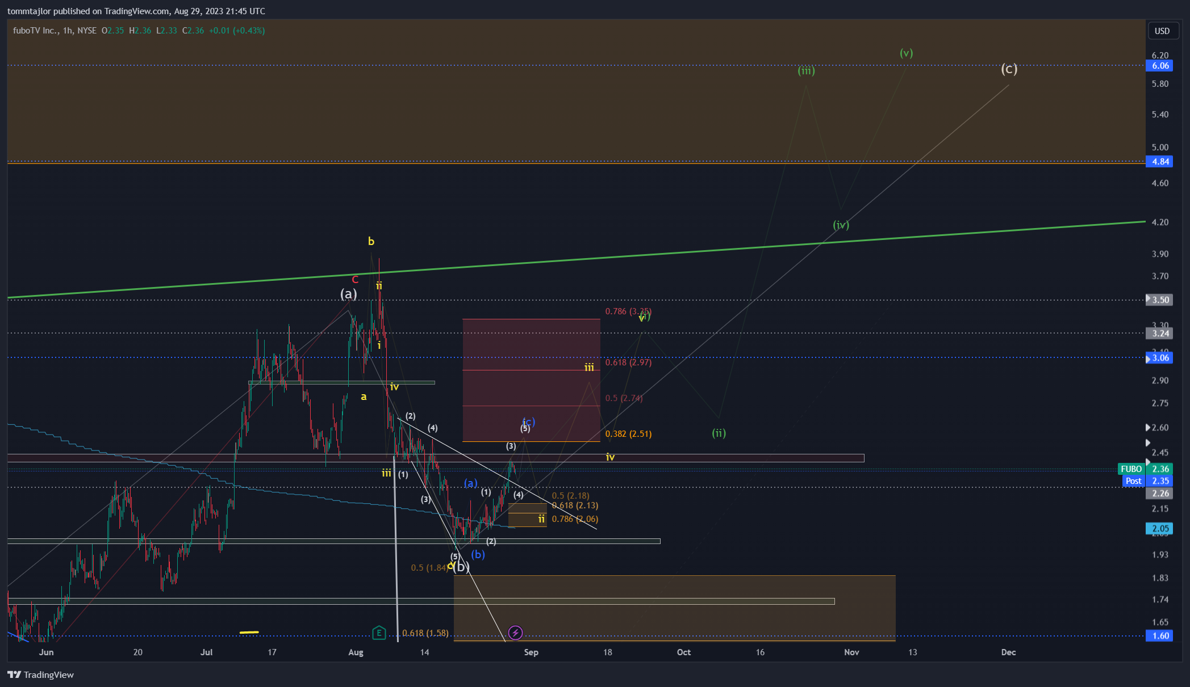1190x687 pixels.
Task: Select the 3.50 gray price level label
Action: (1159, 300)
